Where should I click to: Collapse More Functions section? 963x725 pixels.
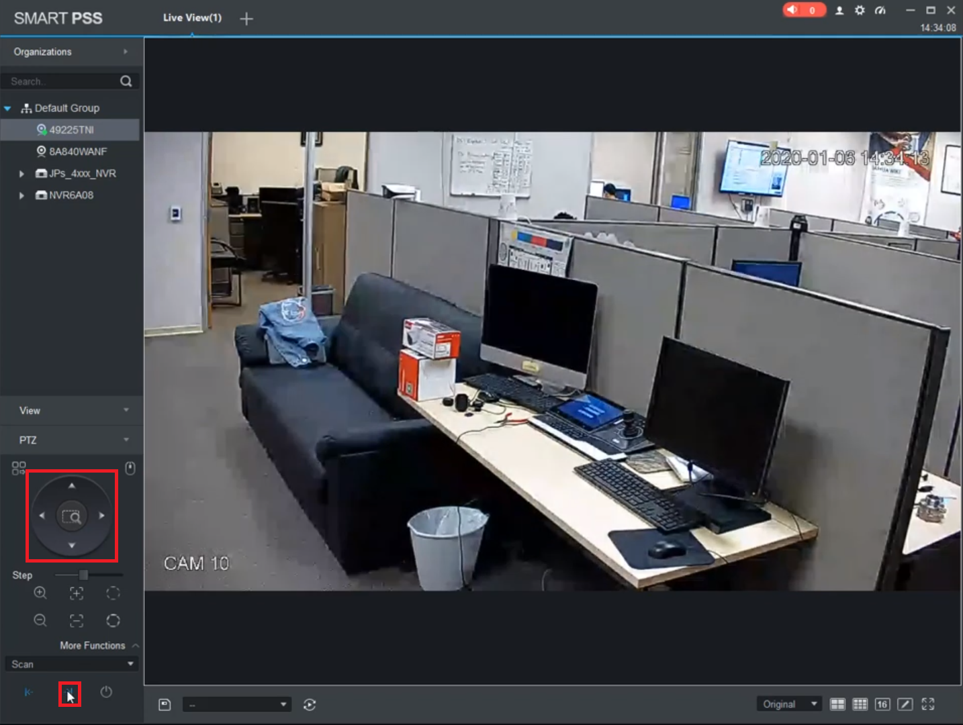click(x=136, y=645)
